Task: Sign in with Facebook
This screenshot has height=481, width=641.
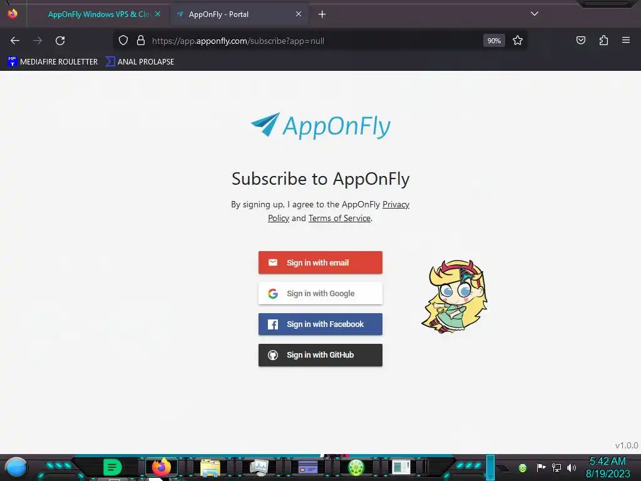Action: tap(320, 324)
